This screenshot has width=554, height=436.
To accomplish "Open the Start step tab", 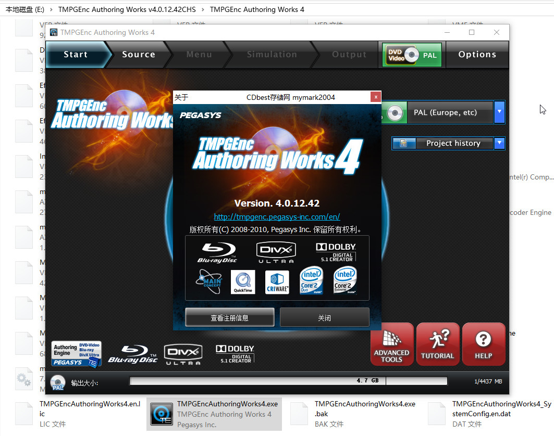I will click(76, 54).
